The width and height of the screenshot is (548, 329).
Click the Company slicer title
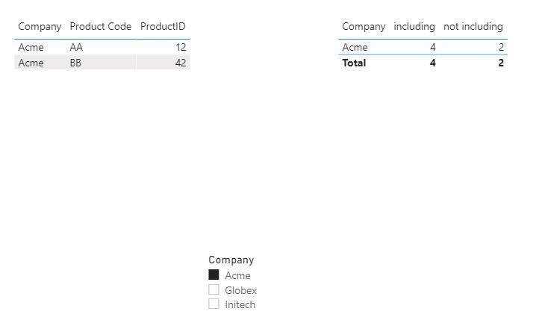point(231,260)
